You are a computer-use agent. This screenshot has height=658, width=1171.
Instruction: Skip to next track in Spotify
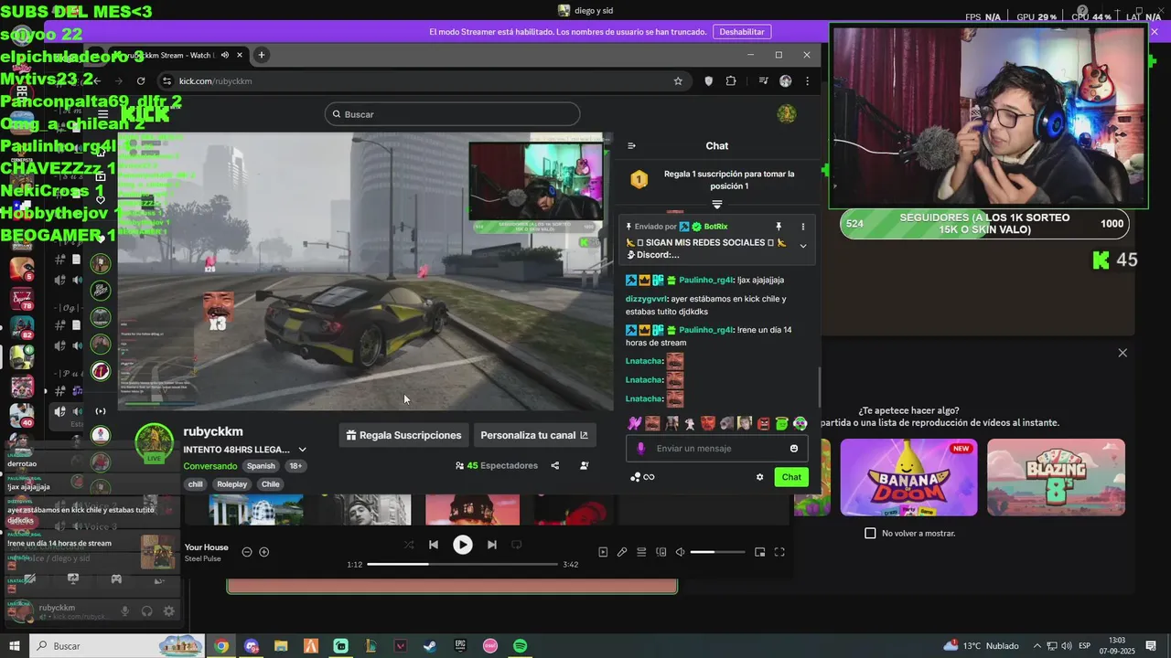(492, 545)
